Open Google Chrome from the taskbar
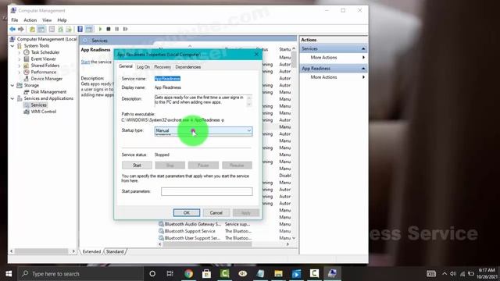 (188, 274)
